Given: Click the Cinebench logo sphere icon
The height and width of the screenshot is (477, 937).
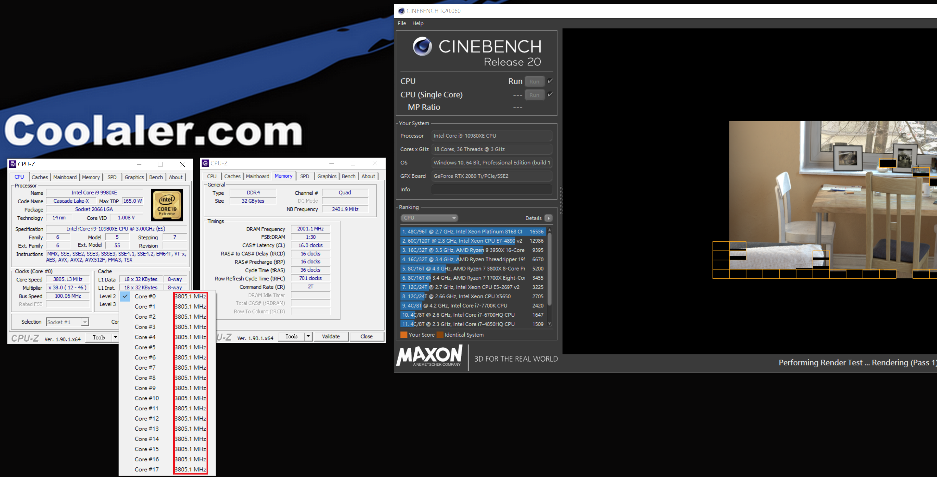Looking at the screenshot, I should 422,46.
